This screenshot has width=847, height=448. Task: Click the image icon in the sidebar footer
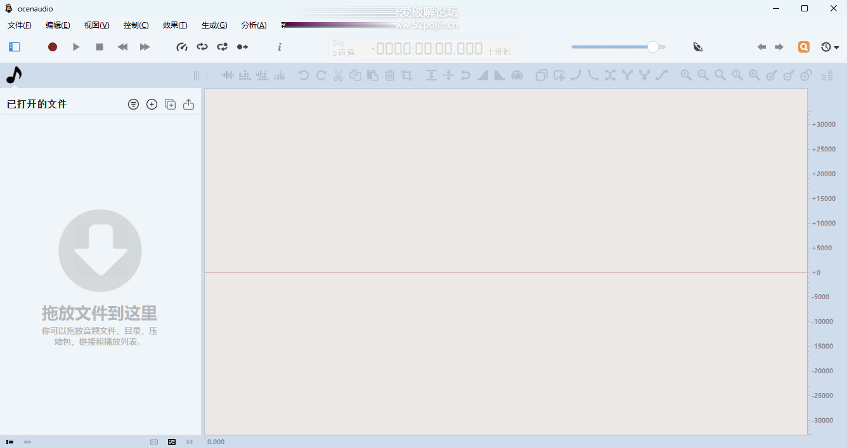(172, 442)
